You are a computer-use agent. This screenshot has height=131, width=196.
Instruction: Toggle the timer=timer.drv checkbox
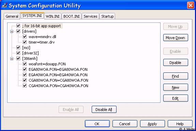25,42
